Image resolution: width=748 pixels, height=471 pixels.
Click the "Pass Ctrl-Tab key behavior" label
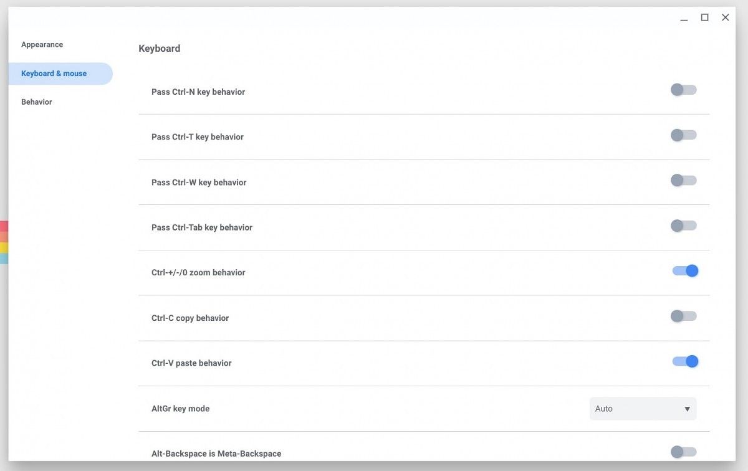point(202,228)
